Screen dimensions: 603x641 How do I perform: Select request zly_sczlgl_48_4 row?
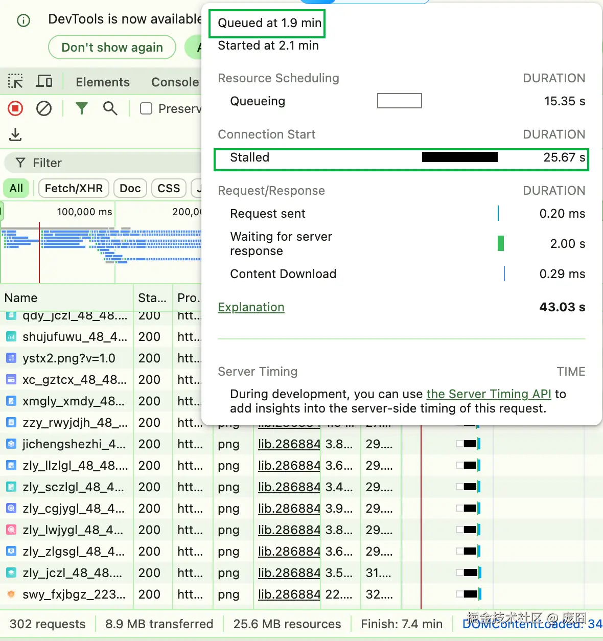(301, 487)
